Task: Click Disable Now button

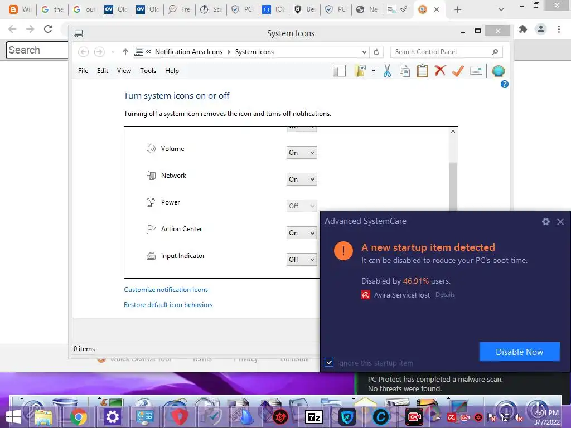Action: click(519, 352)
